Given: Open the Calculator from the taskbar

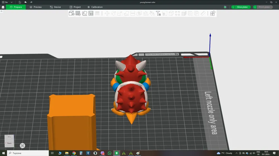Looking at the screenshot, I should coord(81,153).
